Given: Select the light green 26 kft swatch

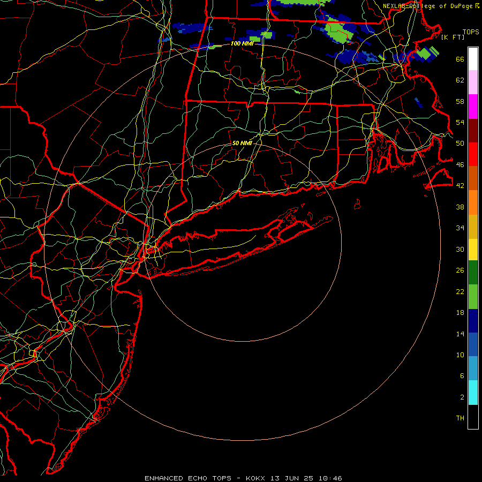Looking at the screenshot, I should [473, 297].
